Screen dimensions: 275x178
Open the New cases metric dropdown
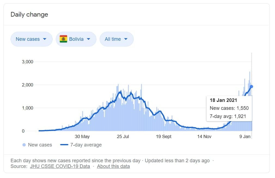click(x=31, y=39)
